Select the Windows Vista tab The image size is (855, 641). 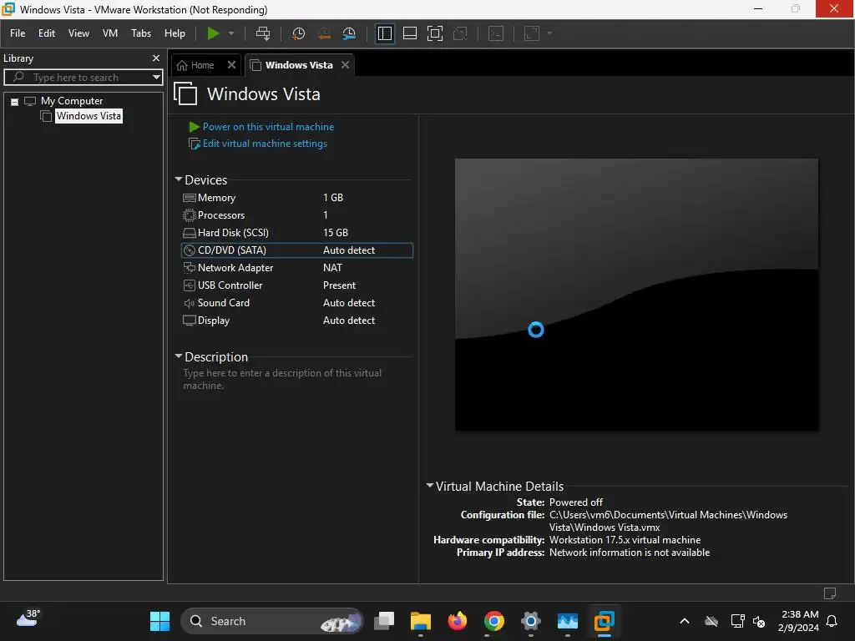(x=298, y=65)
